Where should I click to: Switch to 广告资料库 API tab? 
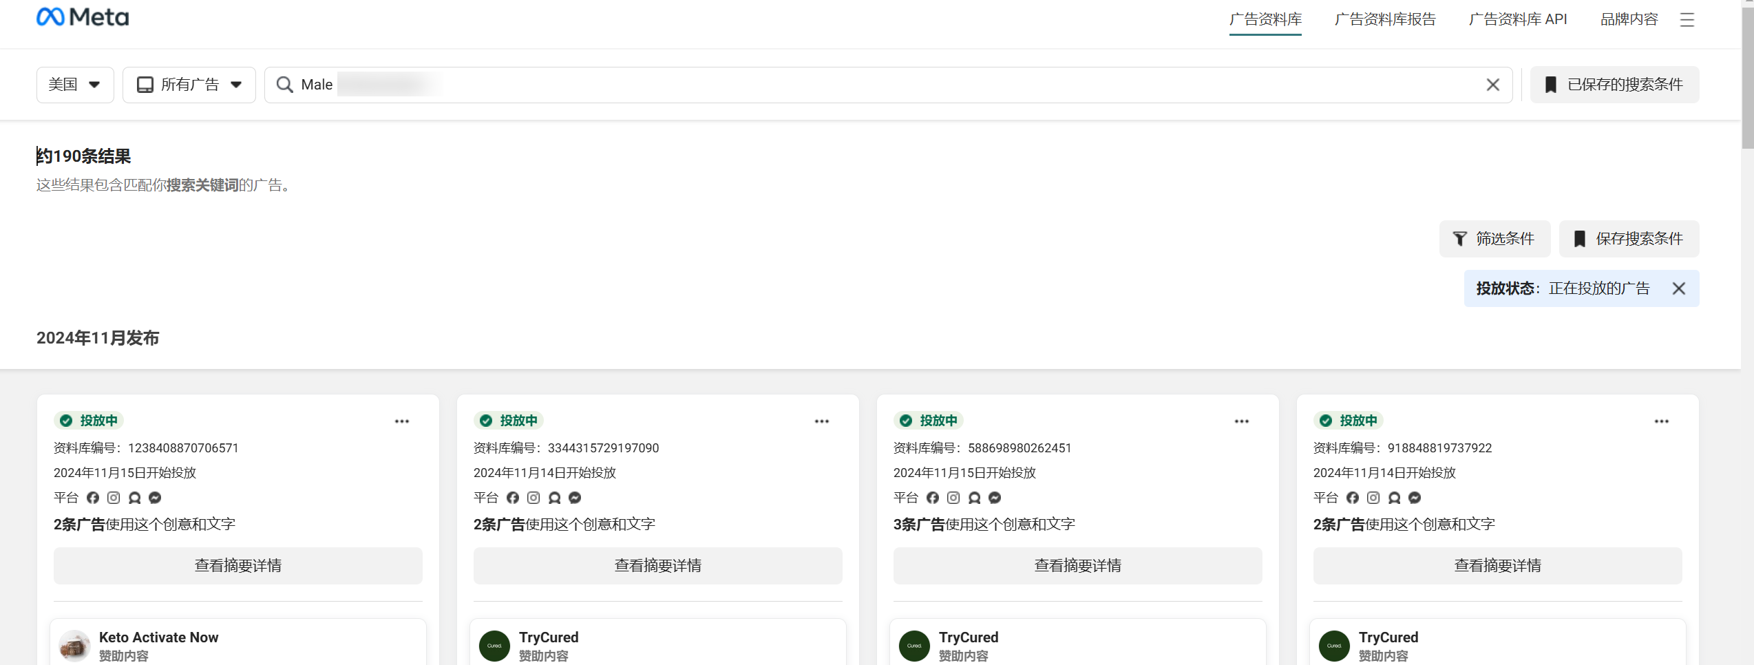pyautogui.click(x=1518, y=19)
